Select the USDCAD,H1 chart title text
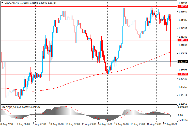The width and height of the screenshot is (188, 127). (x=12, y=3)
